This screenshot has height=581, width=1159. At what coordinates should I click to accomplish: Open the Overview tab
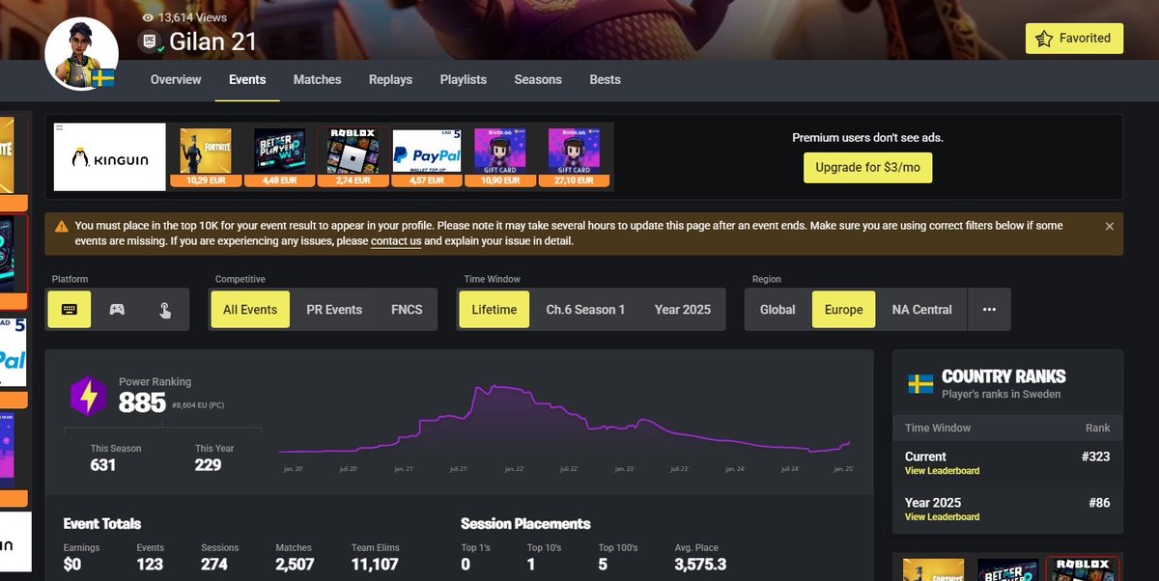tap(176, 80)
